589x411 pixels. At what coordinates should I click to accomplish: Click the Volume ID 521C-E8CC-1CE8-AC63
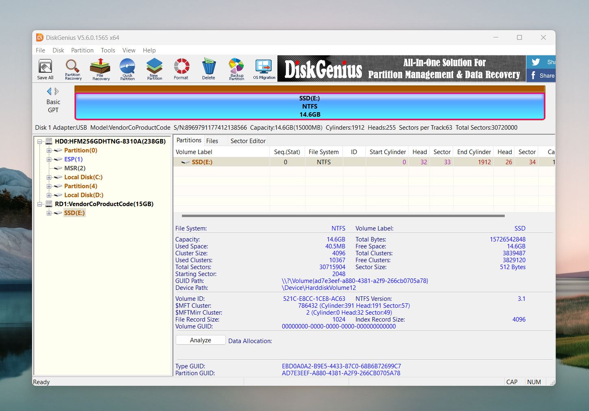[314, 299]
